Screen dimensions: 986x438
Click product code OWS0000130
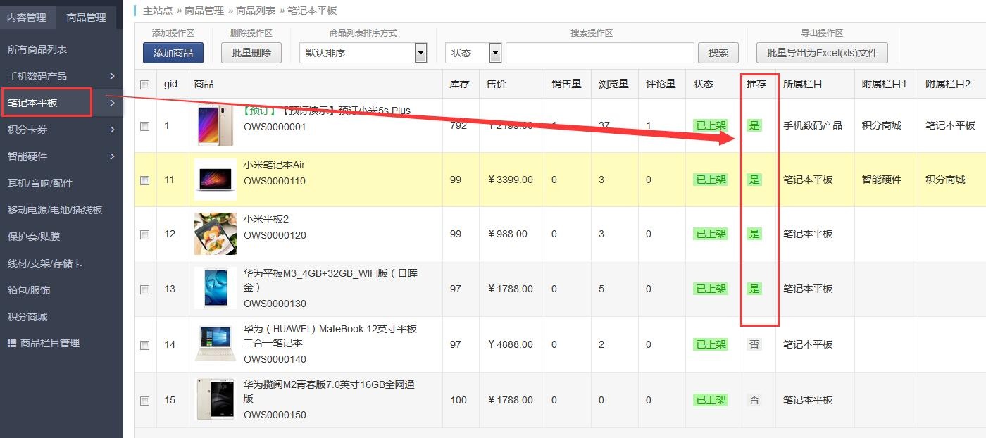pos(275,304)
